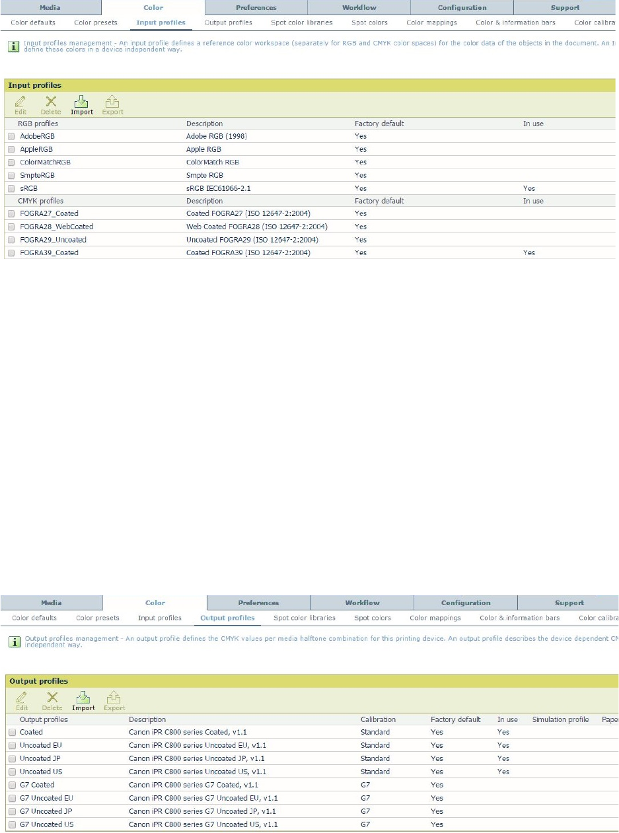This screenshot has width=619, height=833.
Task: Go to Configuration tab in the upper window
Action: click(x=462, y=8)
